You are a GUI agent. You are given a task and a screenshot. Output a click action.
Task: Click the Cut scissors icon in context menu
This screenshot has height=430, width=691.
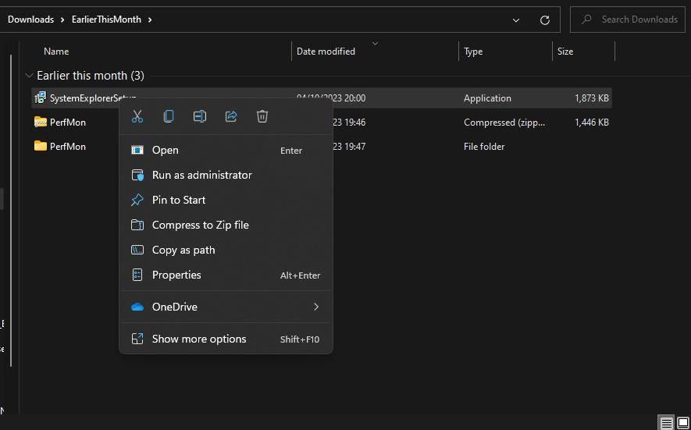pyautogui.click(x=137, y=116)
